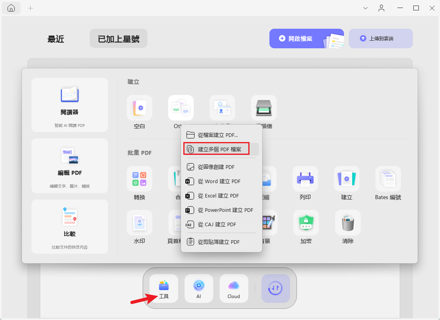Select 從 Word 建立 PDF menu item
This screenshot has height=320, width=440.
click(222, 181)
